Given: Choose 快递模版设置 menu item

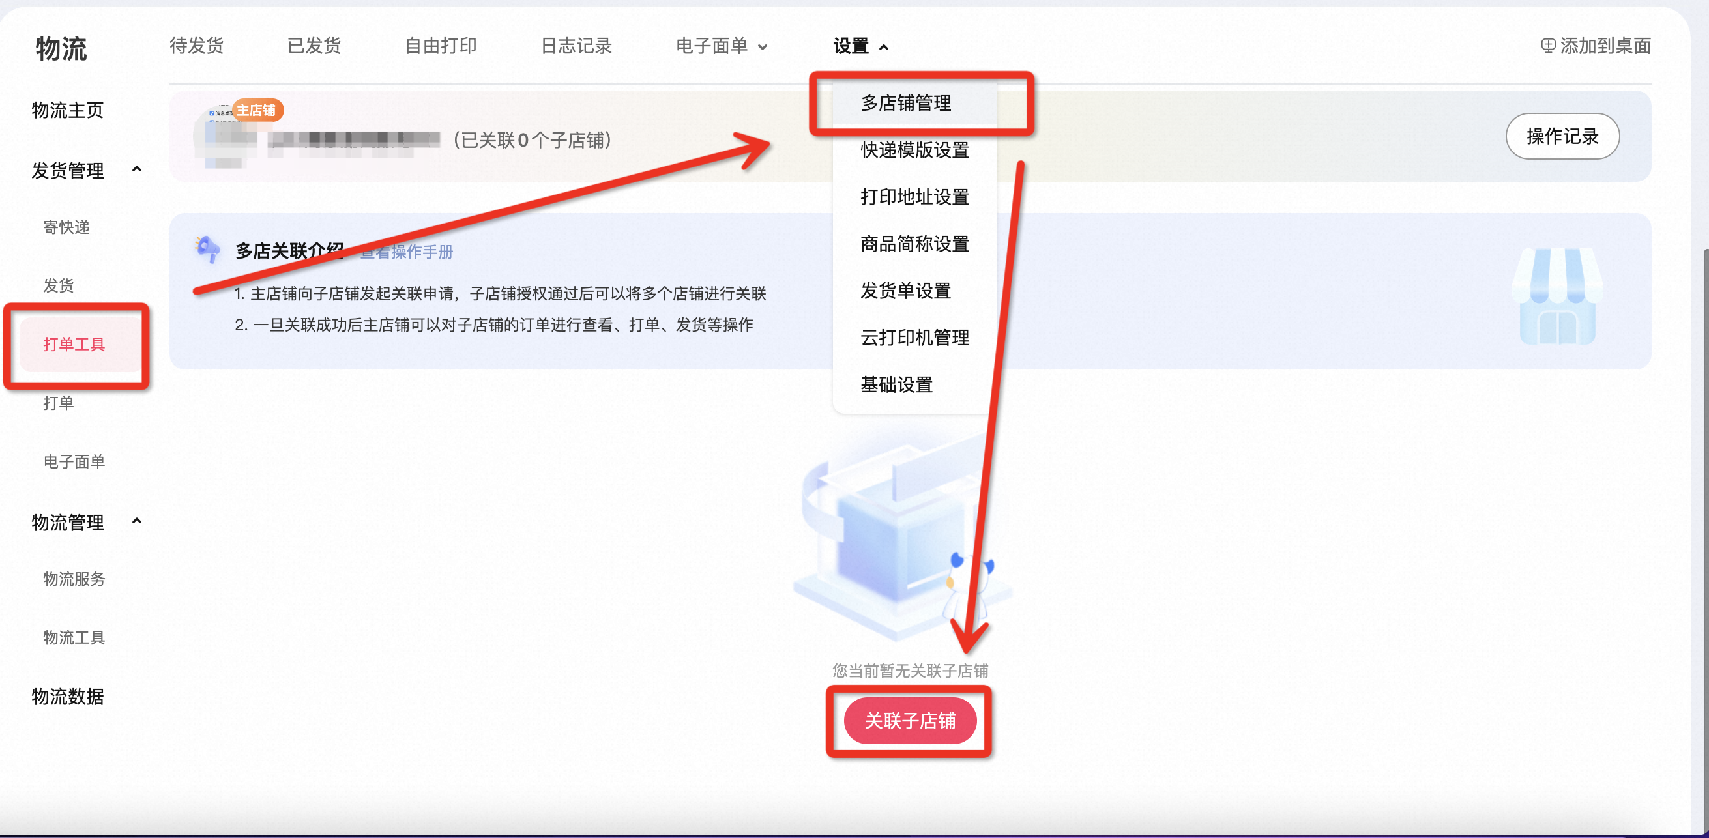Looking at the screenshot, I should pos(915,150).
